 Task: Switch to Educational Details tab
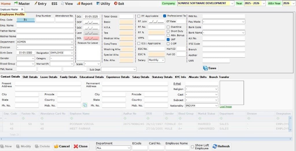[x=92, y=77]
